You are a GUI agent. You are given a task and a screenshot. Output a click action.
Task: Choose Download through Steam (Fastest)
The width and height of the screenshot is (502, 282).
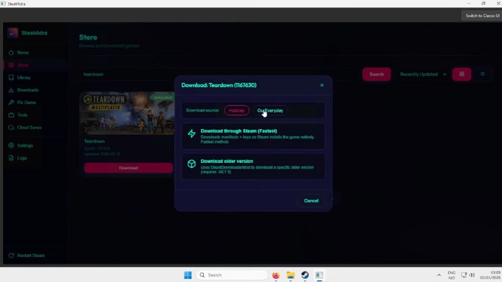254,136
